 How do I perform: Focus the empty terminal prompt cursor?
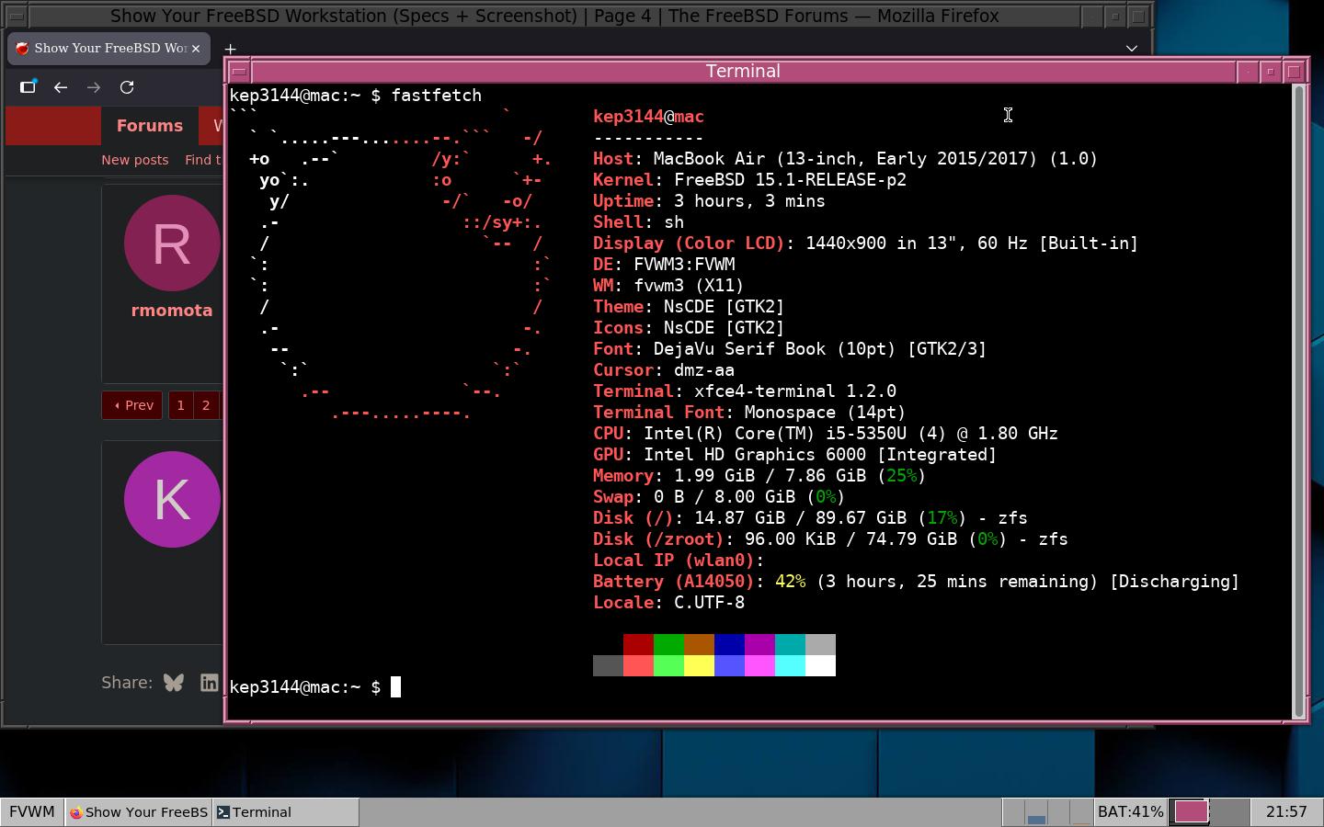[x=395, y=687]
